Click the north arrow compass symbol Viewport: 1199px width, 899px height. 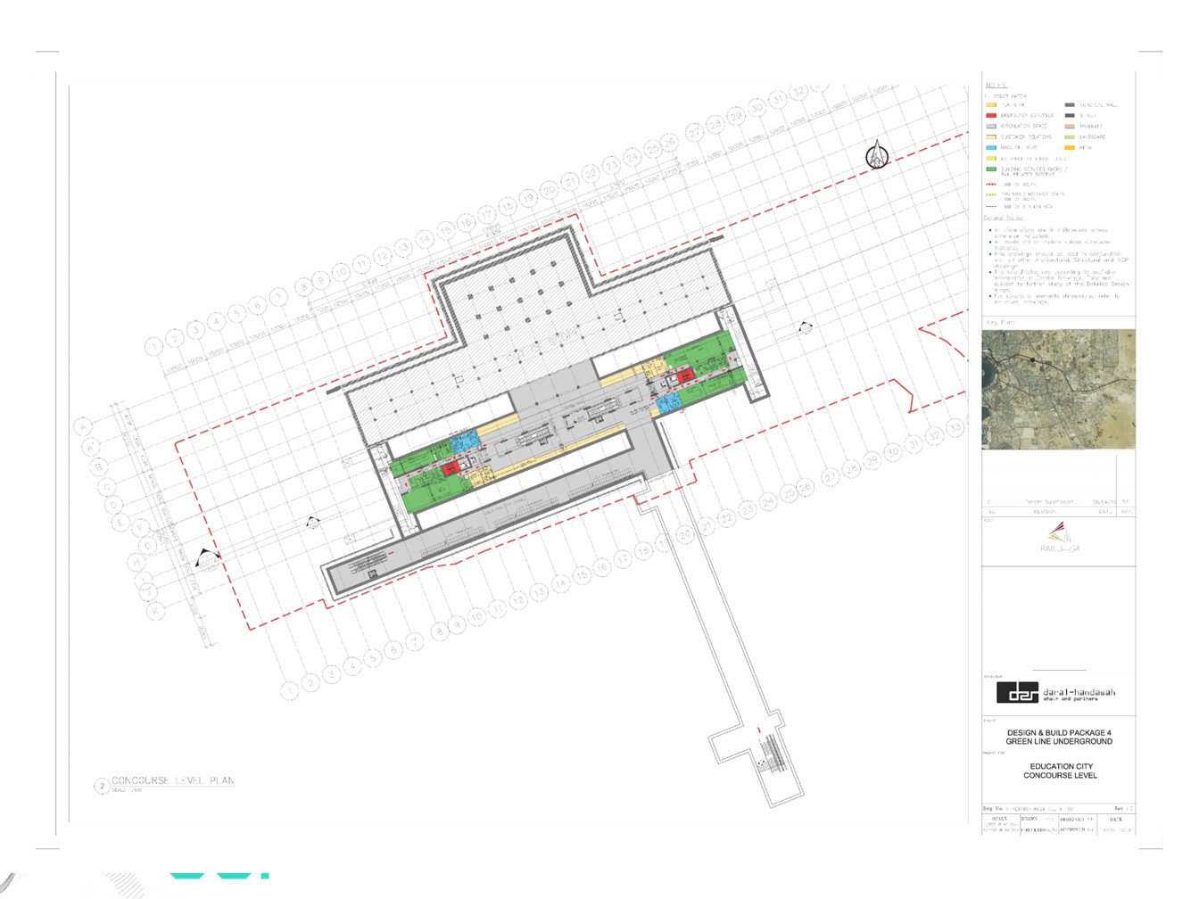(878, 155)
